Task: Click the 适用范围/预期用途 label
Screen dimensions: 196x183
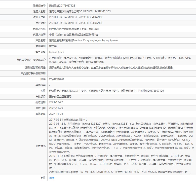Action: (x=35, y=68)
